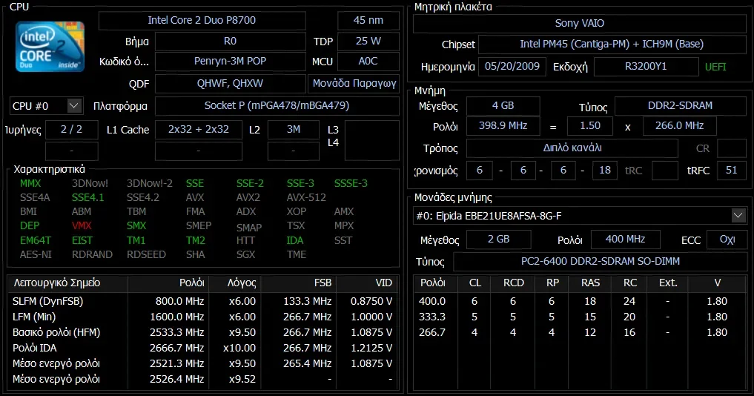The height and width of the screenshot is (396, 754).
Task: Select the Ρολόι IDA row
Action: (203, 347)
